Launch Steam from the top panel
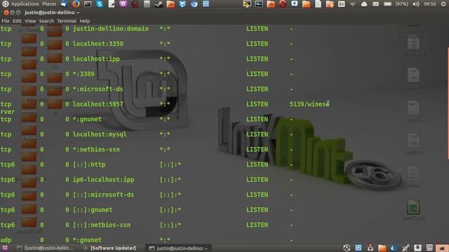 159,4
